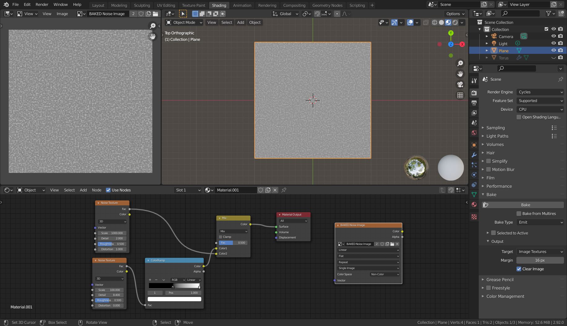The height and width of the screenshot is (326, 567).
Task: Open the bake Target dropdown
Action: pyautogui.click(x=540, y=251)
